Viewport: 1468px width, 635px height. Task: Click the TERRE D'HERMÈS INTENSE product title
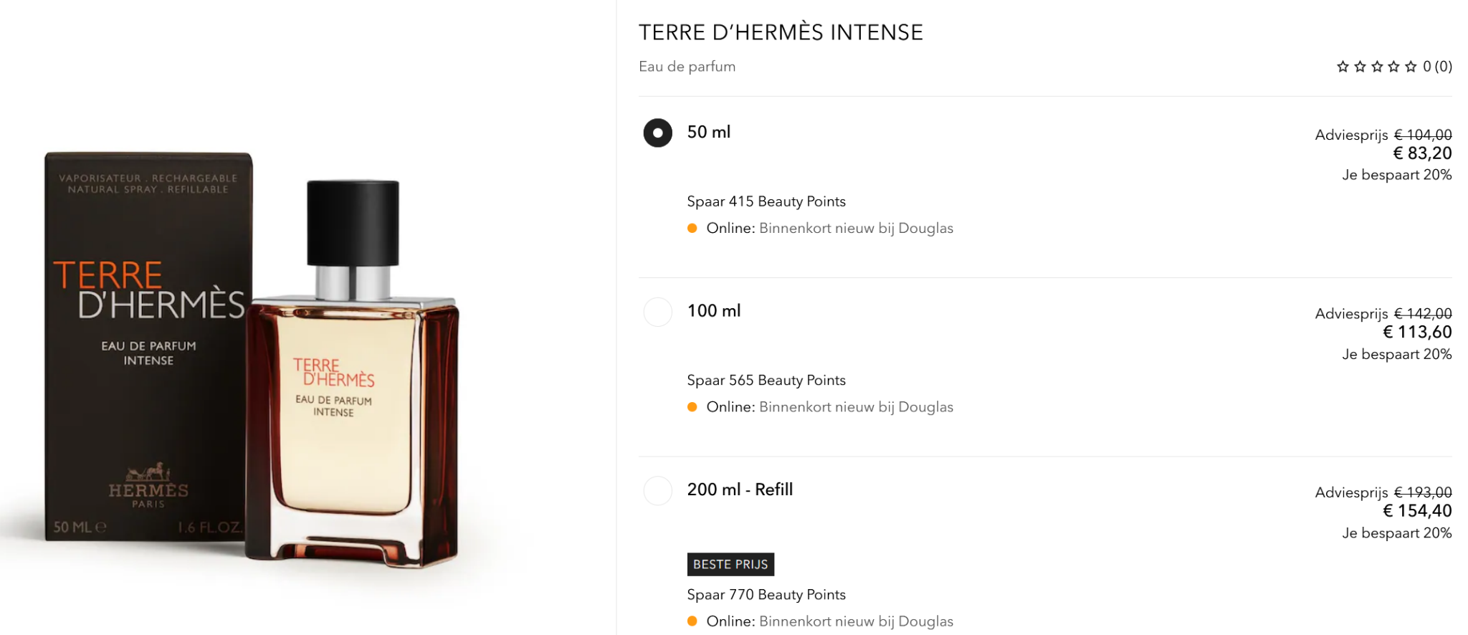pyautogui.click(x=781, y=32)
